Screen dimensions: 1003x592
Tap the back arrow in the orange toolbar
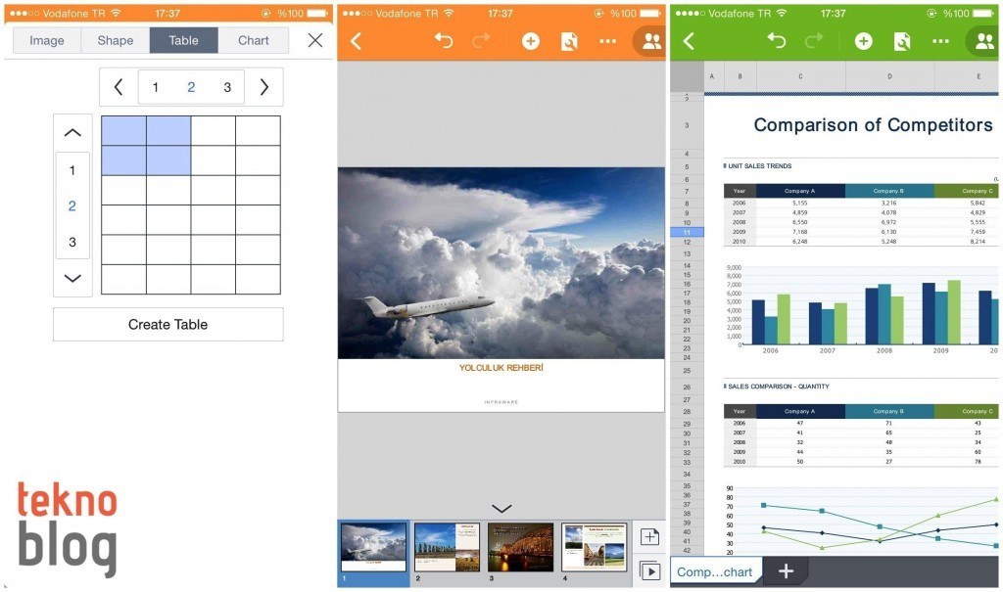point(357,41)
